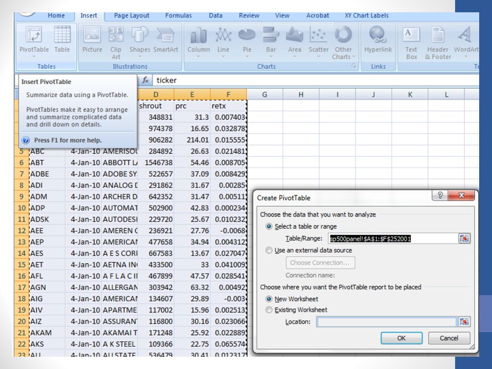Open the Clip Art pane
492x369 pixels.
(116, 43)
